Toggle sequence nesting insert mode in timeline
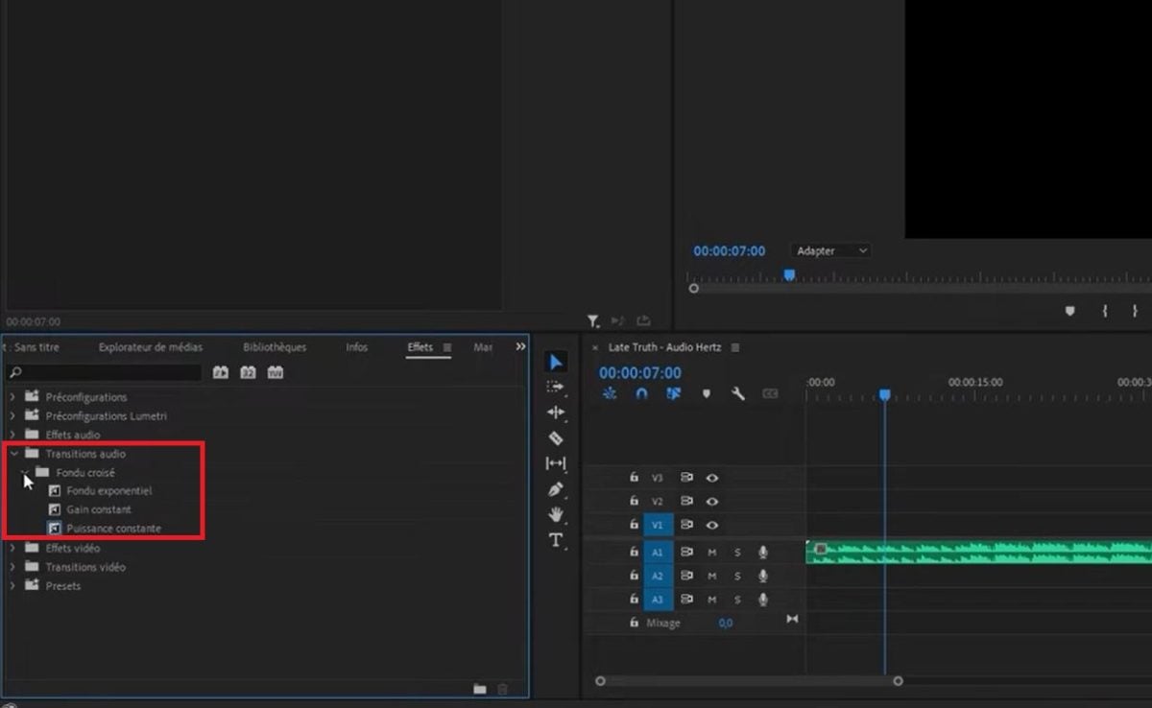This screenshot has width=1152, height=708. pyautogui.click(x=610, y=393)
